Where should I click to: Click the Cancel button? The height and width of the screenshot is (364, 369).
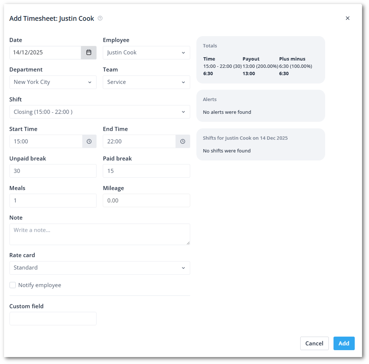point(314,343)
